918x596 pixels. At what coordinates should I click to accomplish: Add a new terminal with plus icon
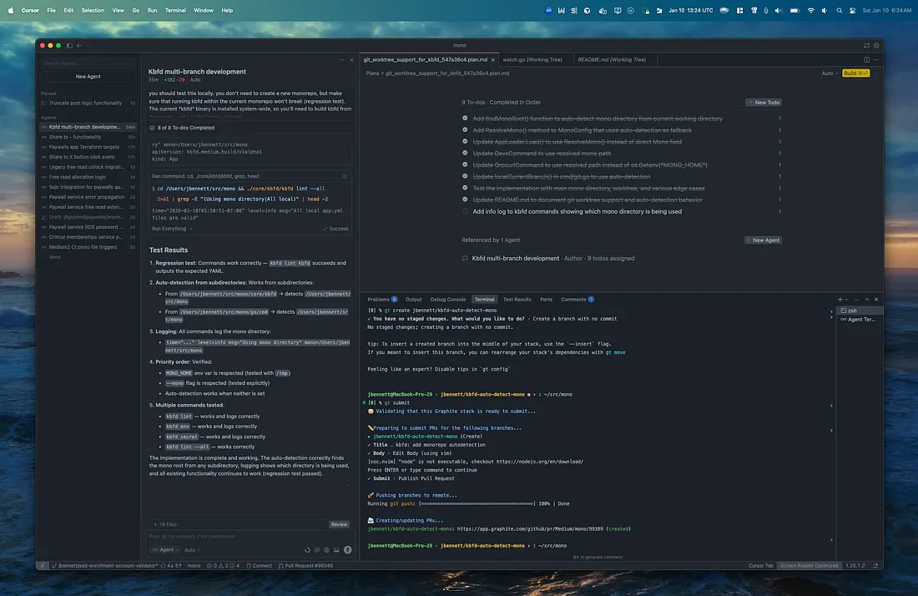point(840,299)
